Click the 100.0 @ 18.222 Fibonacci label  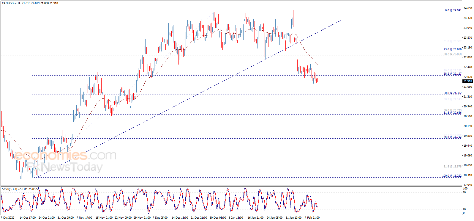[x=452, y=176]
